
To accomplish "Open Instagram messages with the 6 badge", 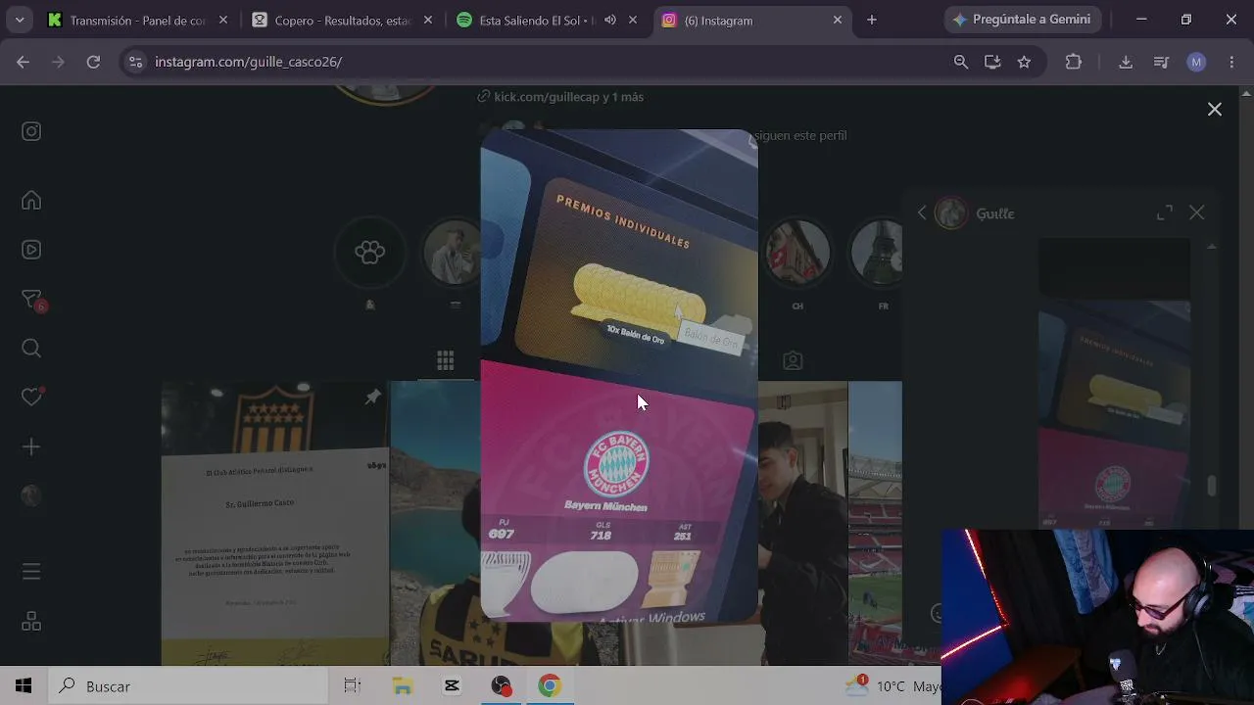I will pyautogui.click(x=32, y=301).
